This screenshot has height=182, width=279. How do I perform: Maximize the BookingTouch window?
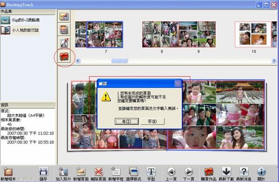266,5
